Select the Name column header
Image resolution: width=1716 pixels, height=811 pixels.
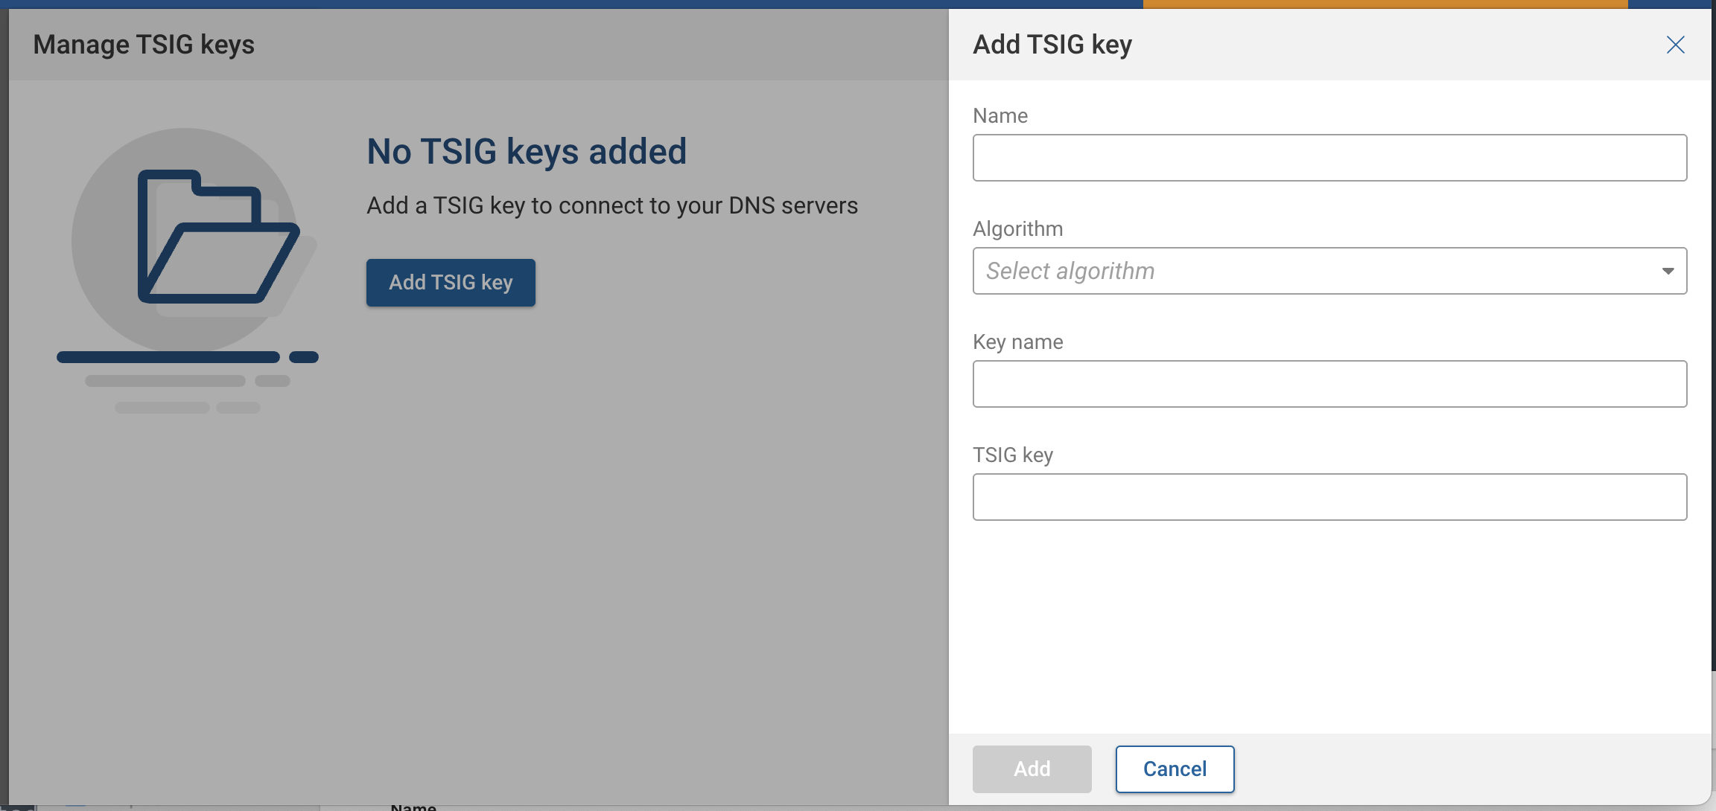click(415, 806)
